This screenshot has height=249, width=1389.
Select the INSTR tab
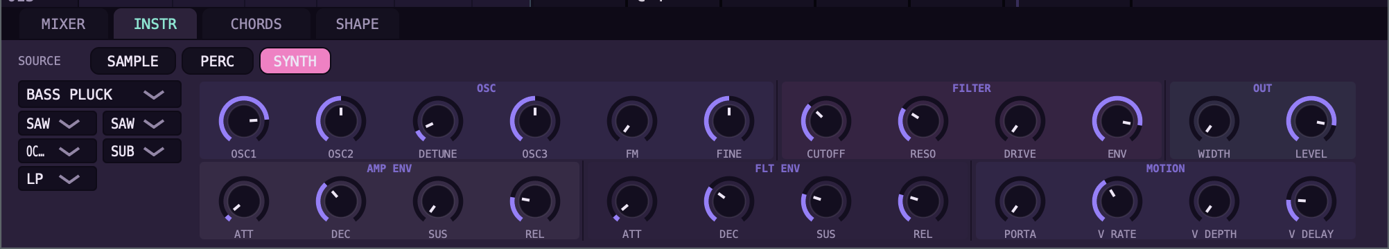pyautogui.click(x=155, y=24)
